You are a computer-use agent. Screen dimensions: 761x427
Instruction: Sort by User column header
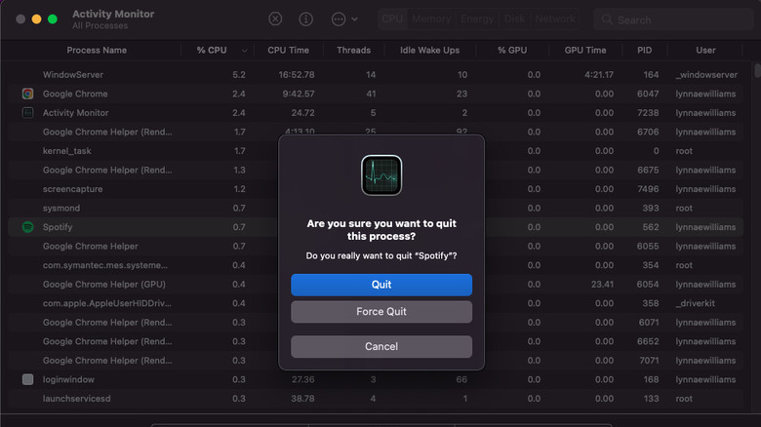[705, 50]
